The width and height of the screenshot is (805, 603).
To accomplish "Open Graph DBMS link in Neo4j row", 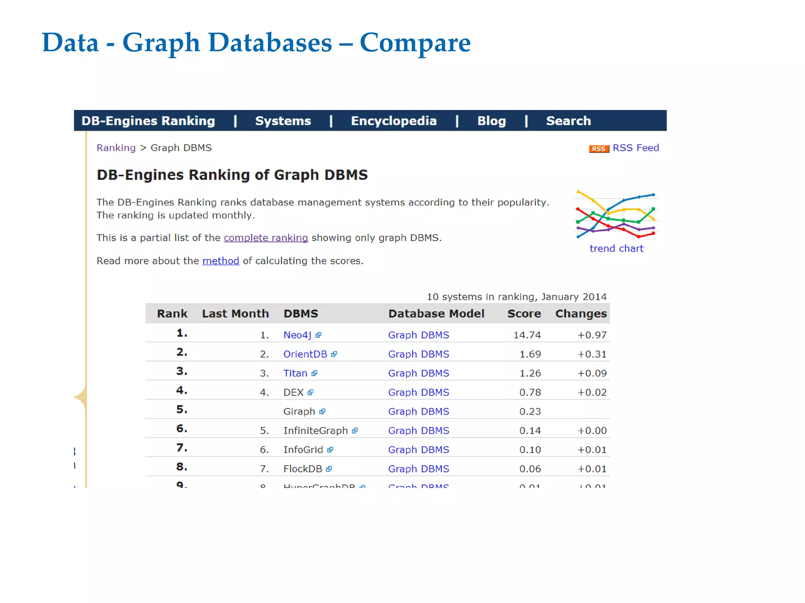I will tap(419, 335).
